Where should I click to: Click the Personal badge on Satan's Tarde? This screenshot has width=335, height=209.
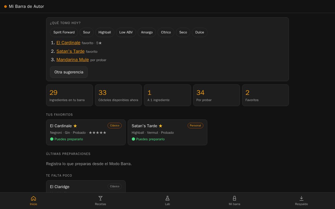coord(196,126)
